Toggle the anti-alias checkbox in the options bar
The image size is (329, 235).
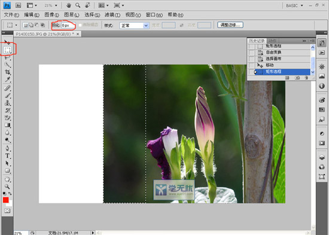tap(80, 25)
